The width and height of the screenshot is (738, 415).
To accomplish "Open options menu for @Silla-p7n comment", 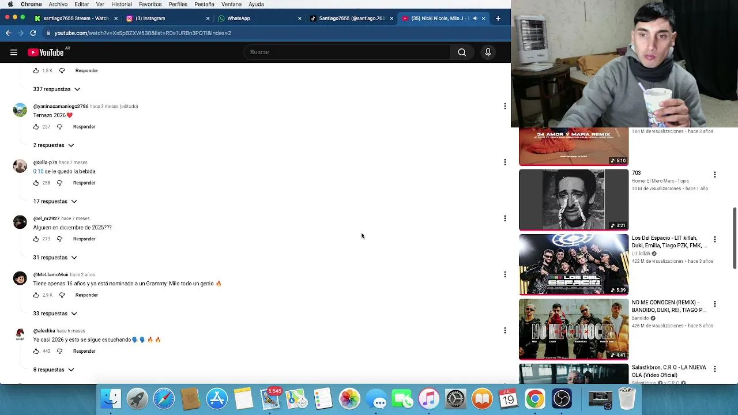I will pyautogui.click(x=505, y=162).
